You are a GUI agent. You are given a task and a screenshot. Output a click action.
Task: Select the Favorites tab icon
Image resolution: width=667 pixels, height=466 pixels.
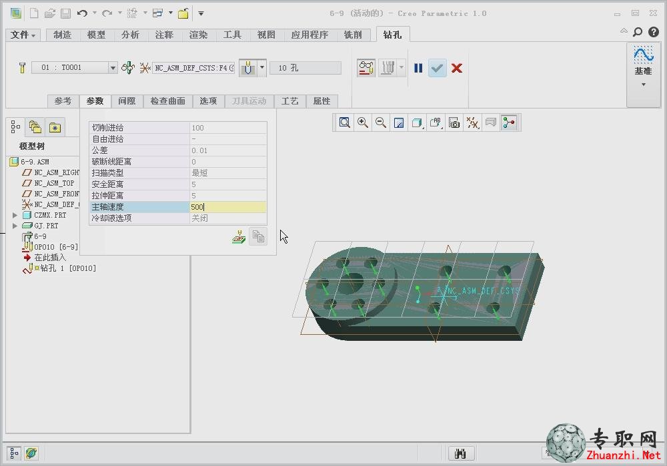point(55,127)
